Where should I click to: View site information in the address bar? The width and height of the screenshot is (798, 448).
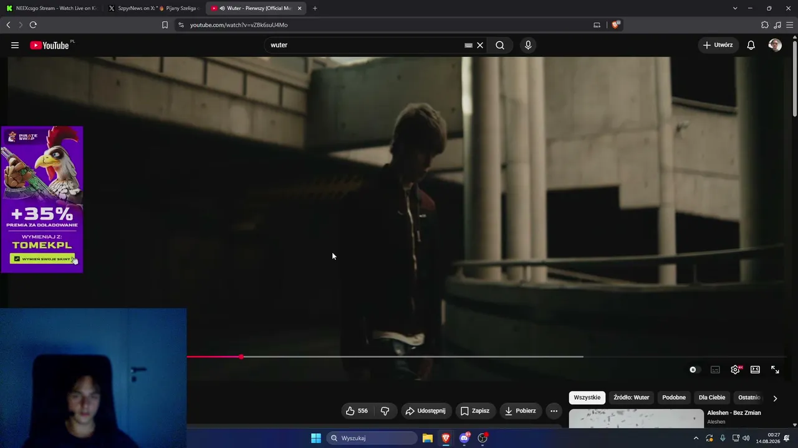pyautogui.click(x=181, y=25)
